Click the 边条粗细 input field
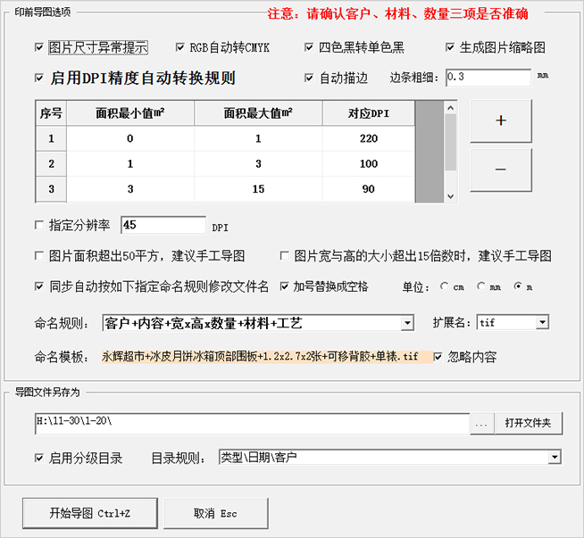Screen dimensions: 584x538 (487, 78)
